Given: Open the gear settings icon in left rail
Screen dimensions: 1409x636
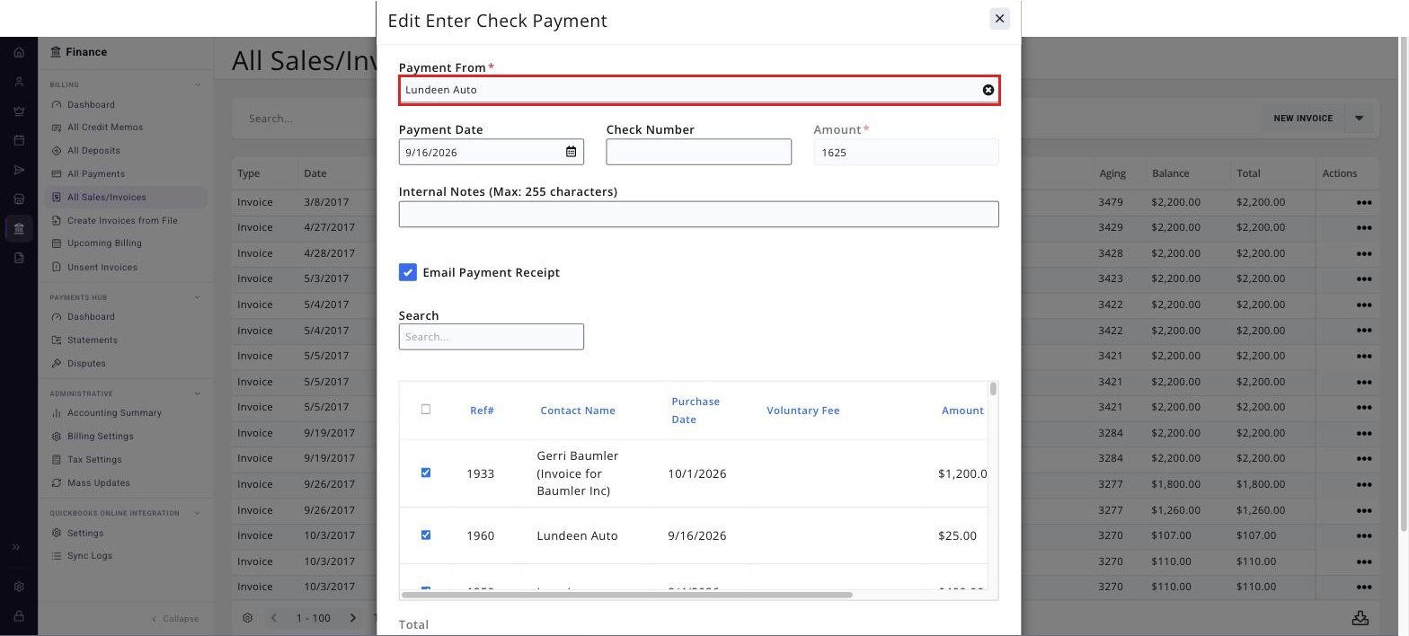Looking at the screenshot, I should point(19,587).
